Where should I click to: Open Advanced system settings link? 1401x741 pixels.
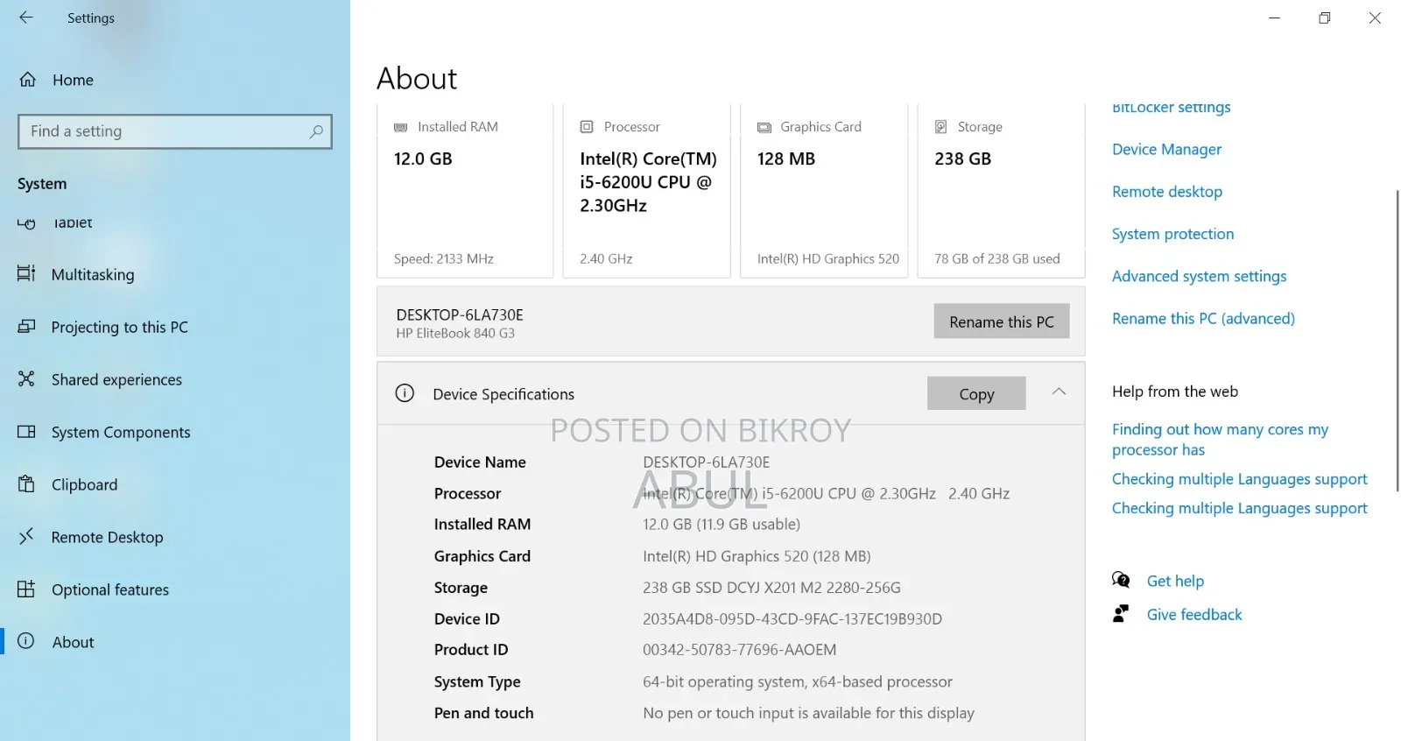(1199, 276)
